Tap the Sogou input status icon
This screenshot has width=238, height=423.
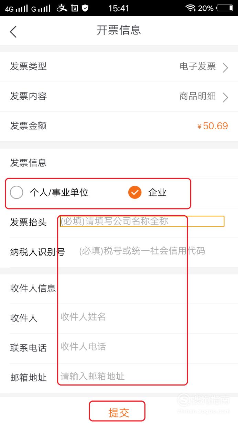coord(75,8)
